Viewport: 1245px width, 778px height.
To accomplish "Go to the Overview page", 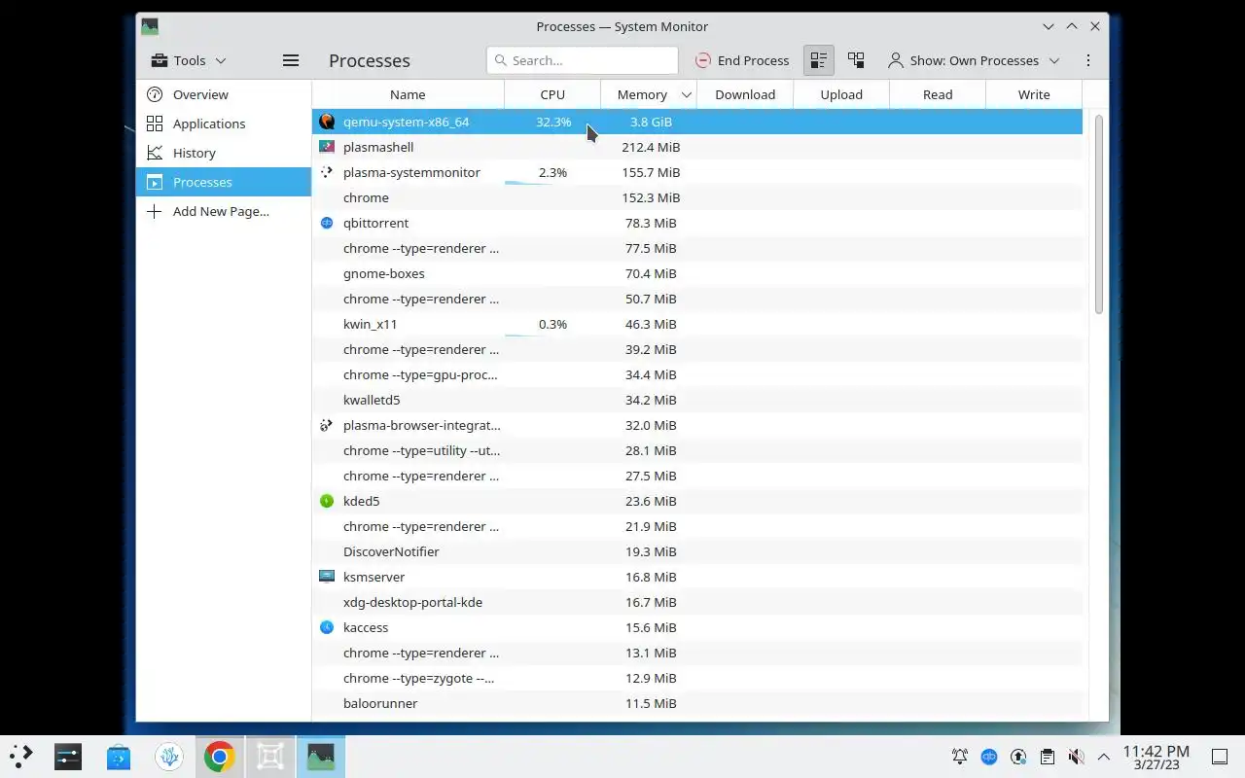I will [224, 94].
